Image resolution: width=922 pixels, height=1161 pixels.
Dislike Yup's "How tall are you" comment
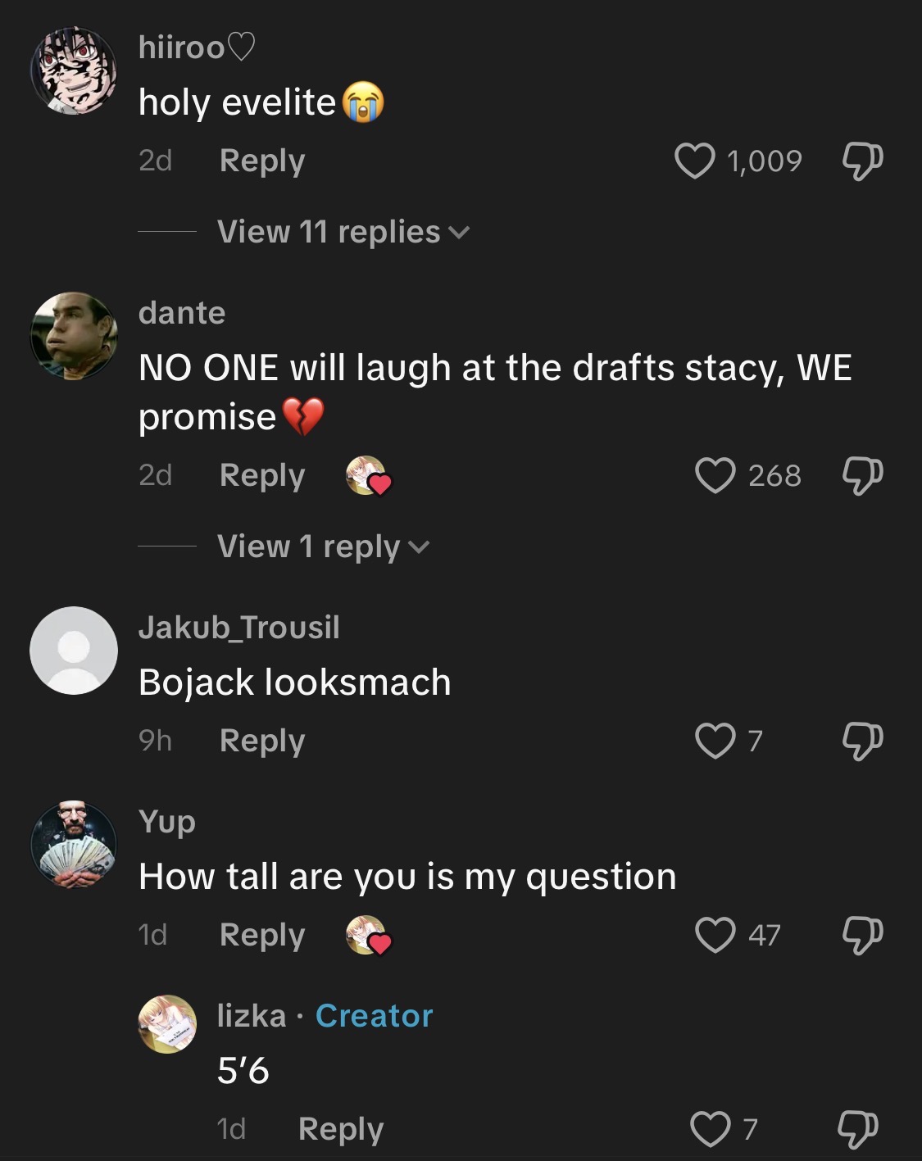tap(862, 935)
